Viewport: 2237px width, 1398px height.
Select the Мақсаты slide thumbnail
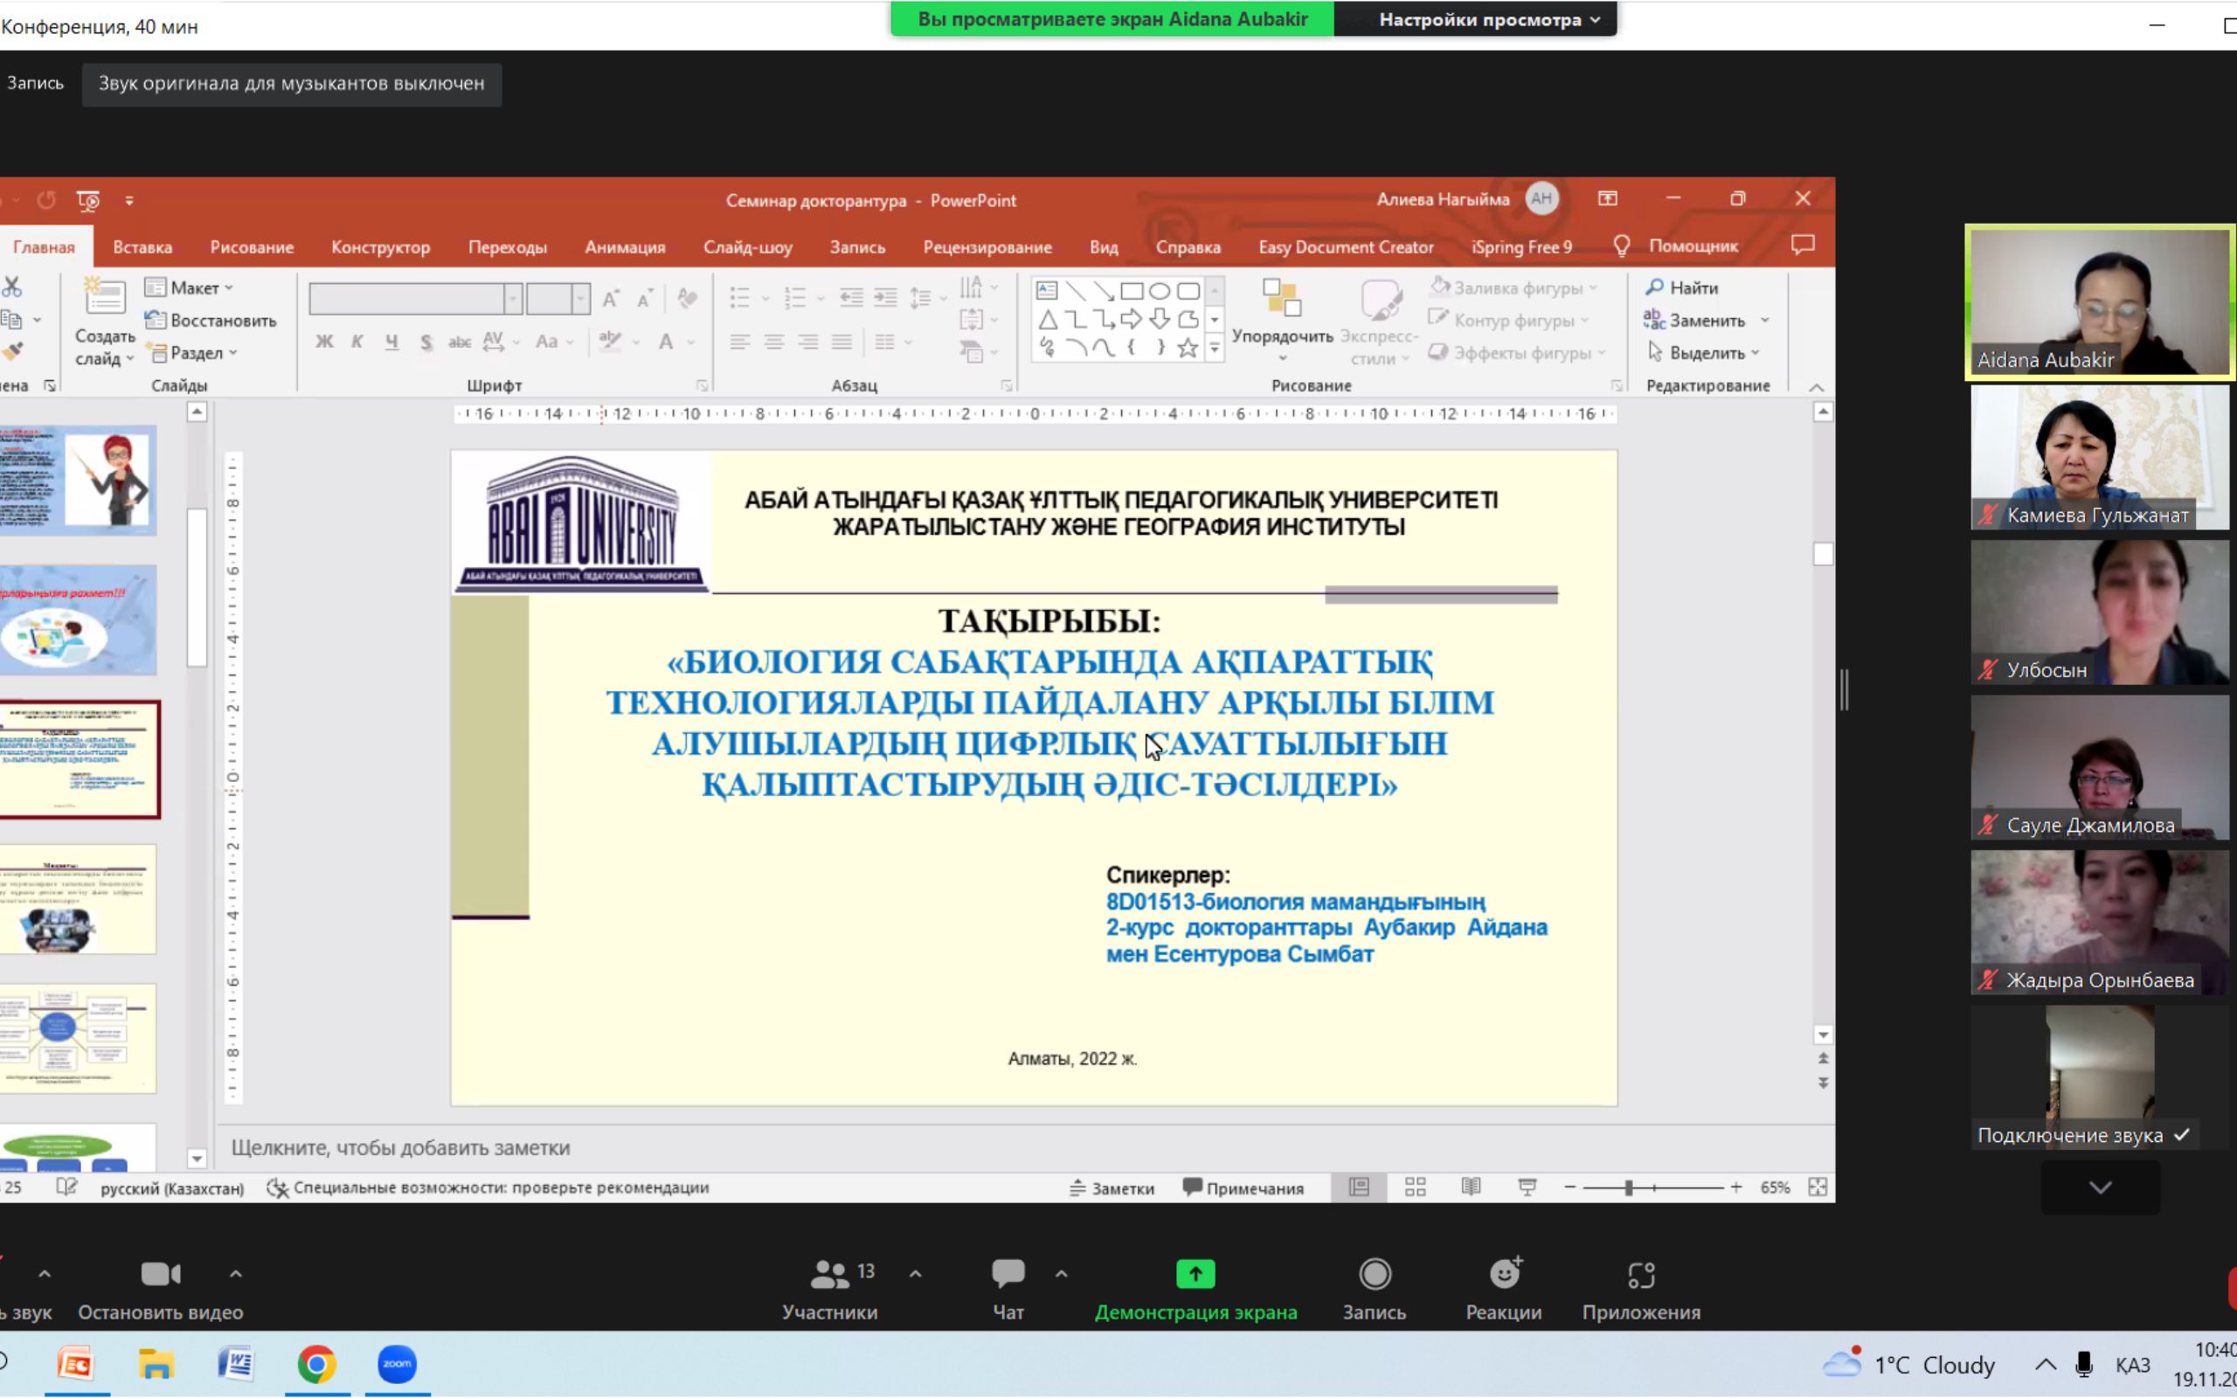[x=78, y=899]
